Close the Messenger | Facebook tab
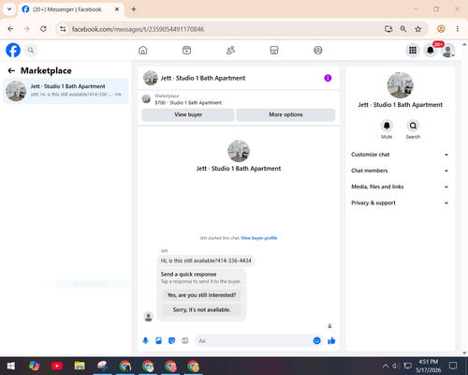Viewport: 468px width, 375px height. click(x=117, y=9)
